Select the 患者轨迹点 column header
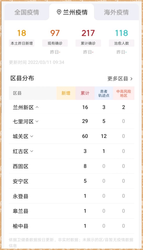 pyautogui.click(x=104, y=93)
